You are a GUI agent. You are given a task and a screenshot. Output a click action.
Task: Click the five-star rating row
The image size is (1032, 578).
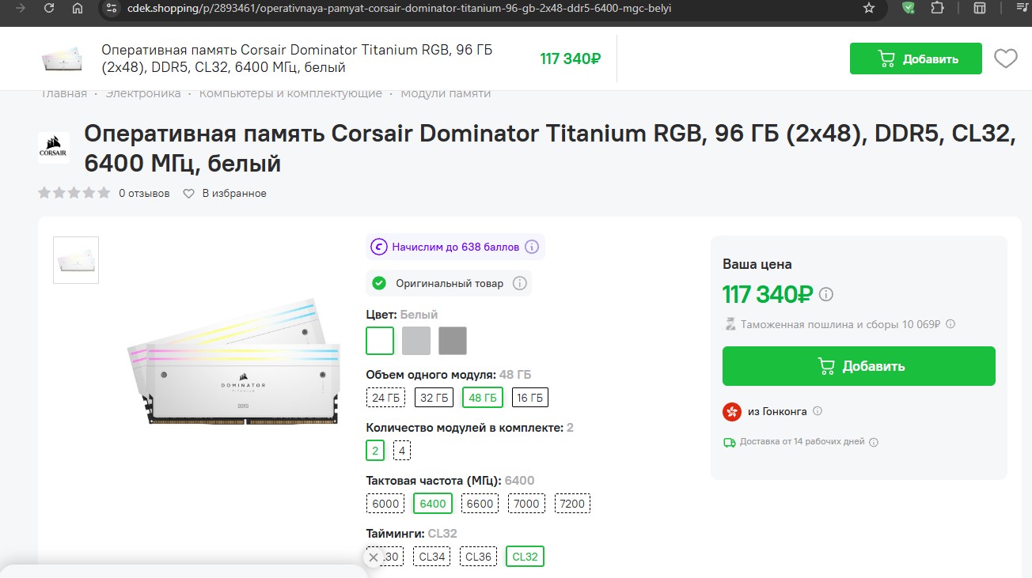tap(74, 193)
